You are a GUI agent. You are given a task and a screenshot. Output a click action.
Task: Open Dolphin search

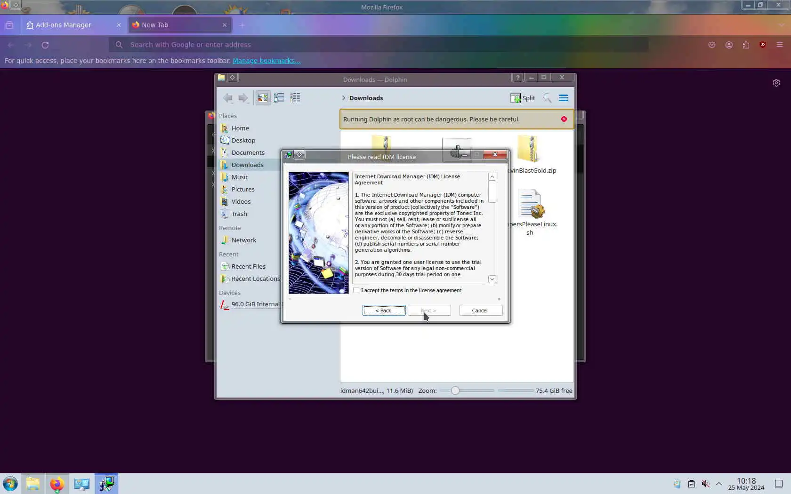click(x=547, y=98)
